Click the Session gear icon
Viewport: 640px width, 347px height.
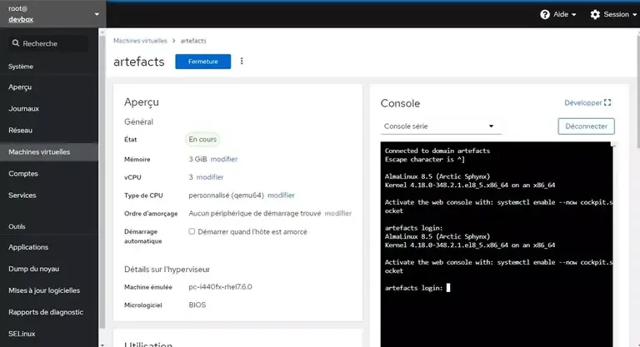(x=595, y=14)
